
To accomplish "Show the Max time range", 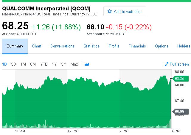I will (x=74, y=64).
